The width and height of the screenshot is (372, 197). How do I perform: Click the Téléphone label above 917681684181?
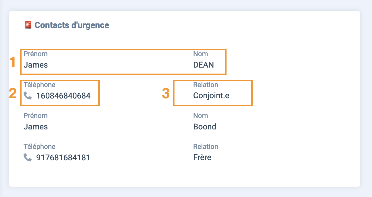39,147
